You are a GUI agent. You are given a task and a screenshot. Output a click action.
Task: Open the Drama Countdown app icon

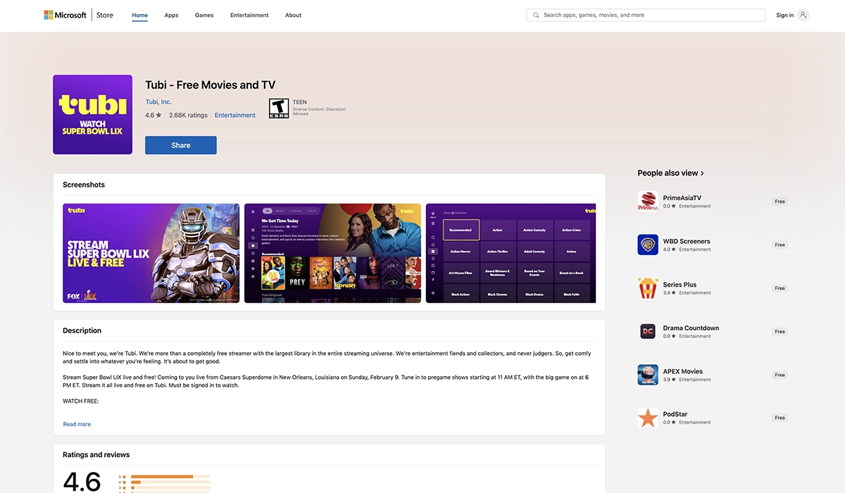click(648, 331)
